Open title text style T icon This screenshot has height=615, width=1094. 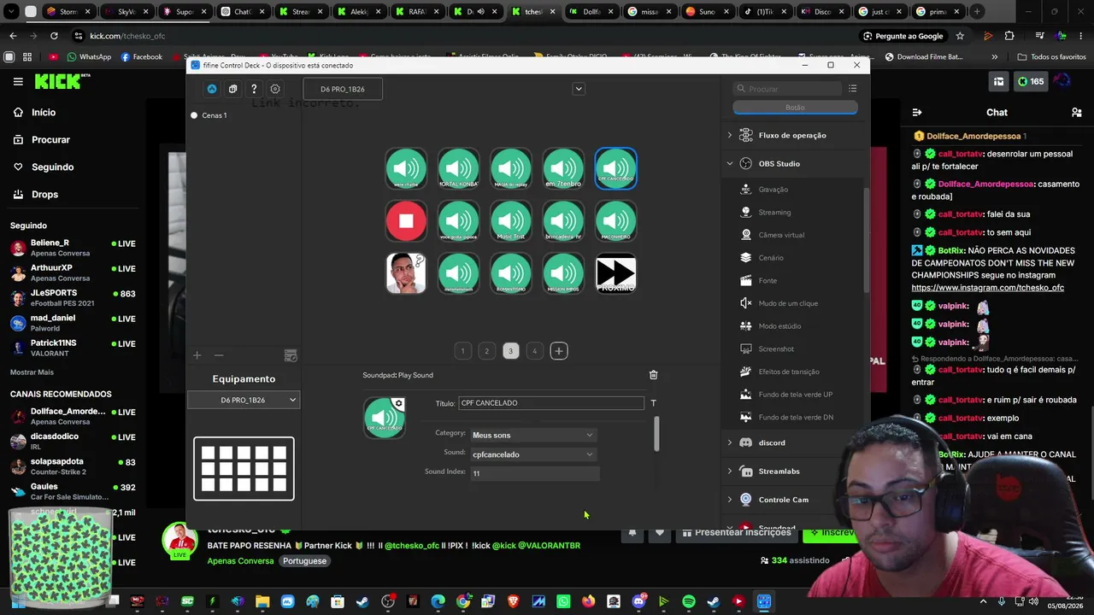point(654,403)
